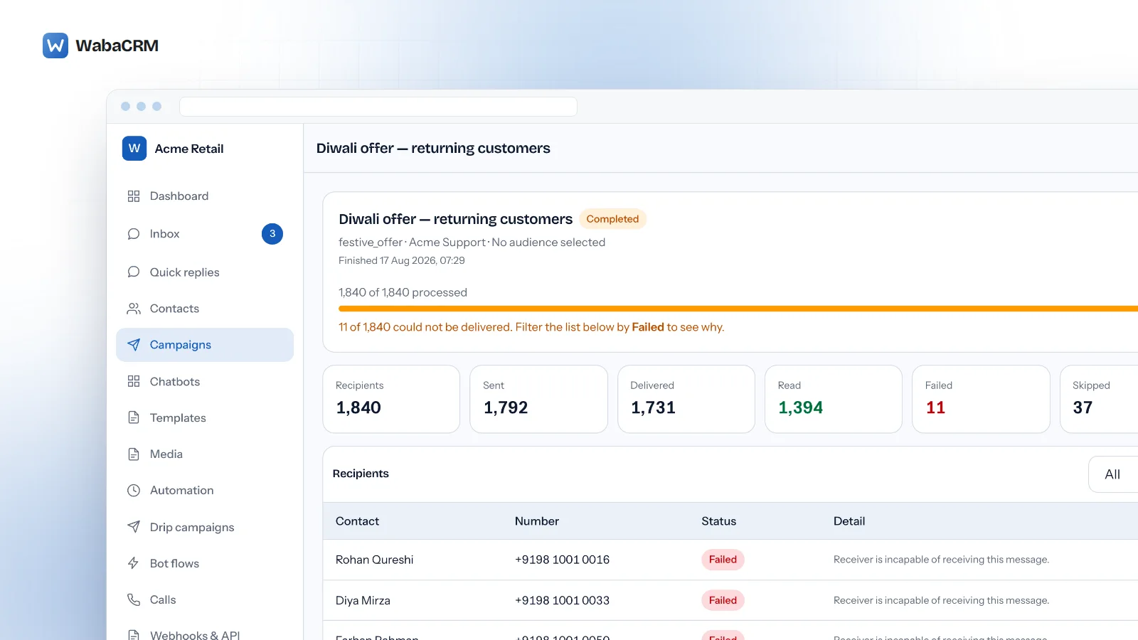Screen dimensions: 1138x640
Task: Click Failed badge in Rohan Qureshi row
Action: click(x=723, y=560)
